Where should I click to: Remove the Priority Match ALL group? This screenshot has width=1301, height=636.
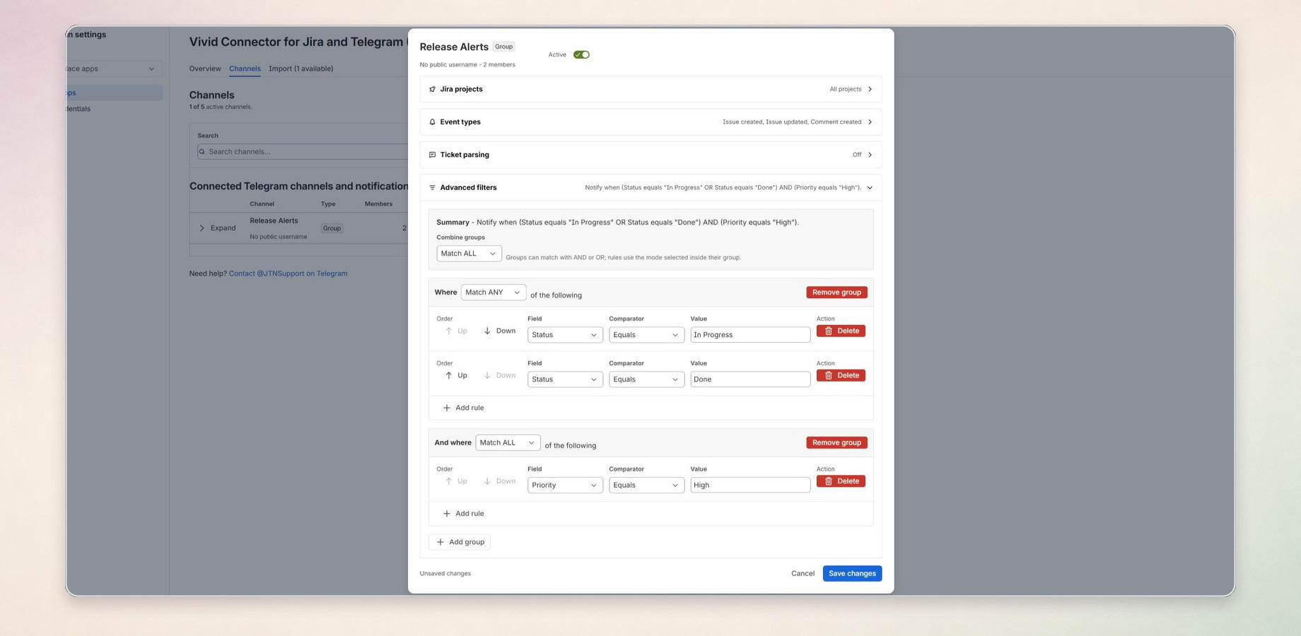coord(836,443)
